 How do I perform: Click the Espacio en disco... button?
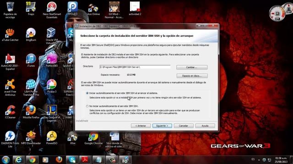[192, 76]
